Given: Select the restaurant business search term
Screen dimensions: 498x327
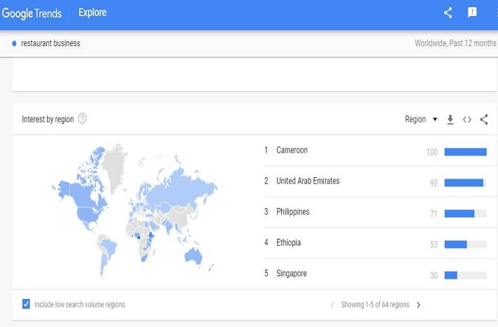Looking at the screenshot, I should coord(50,43).
